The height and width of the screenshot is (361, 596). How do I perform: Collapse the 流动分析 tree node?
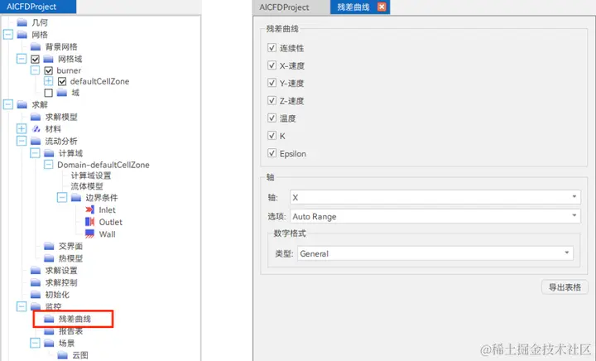click(x=22, y=141)
